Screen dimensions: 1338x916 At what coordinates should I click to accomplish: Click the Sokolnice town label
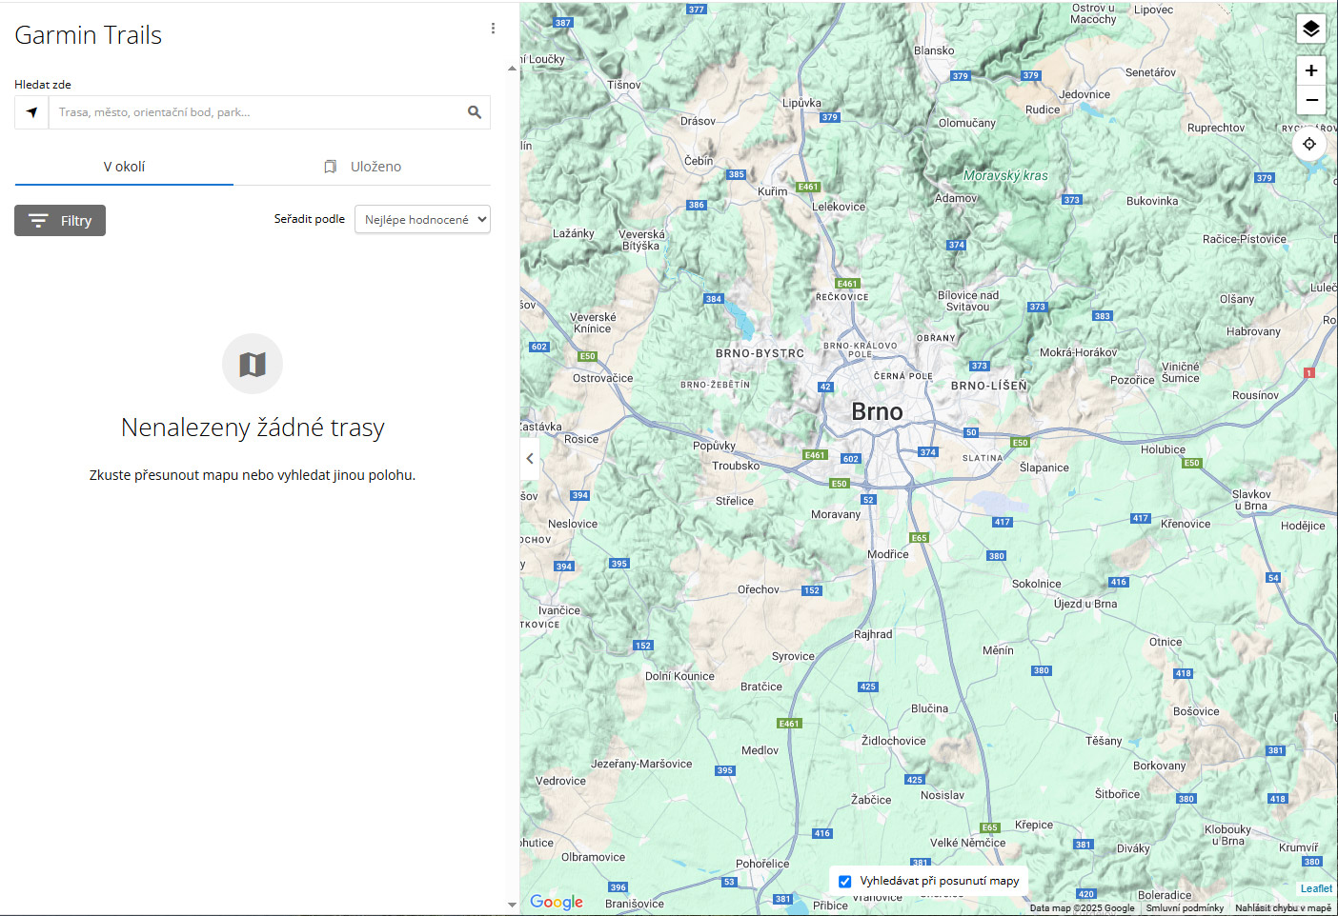[x=1036, y=584]
